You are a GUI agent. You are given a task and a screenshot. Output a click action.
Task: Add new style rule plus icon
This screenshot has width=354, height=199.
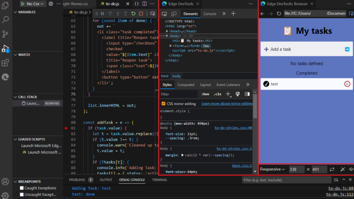pos(228,94)
